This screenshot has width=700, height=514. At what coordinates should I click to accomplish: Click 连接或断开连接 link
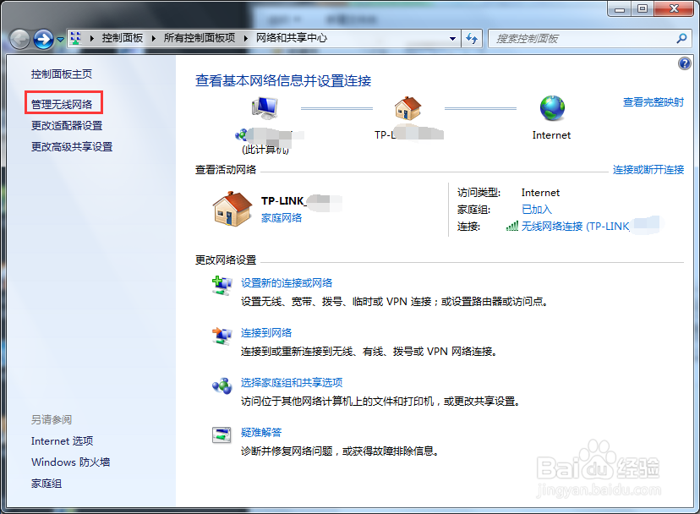coord(648,170)
